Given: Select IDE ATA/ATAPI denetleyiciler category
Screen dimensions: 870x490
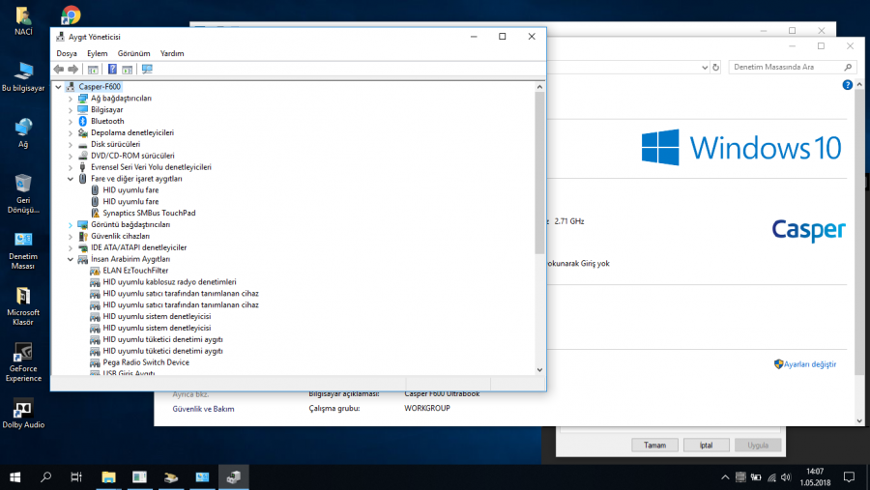Looking at the screenshot, I should (x=138, y=247).
